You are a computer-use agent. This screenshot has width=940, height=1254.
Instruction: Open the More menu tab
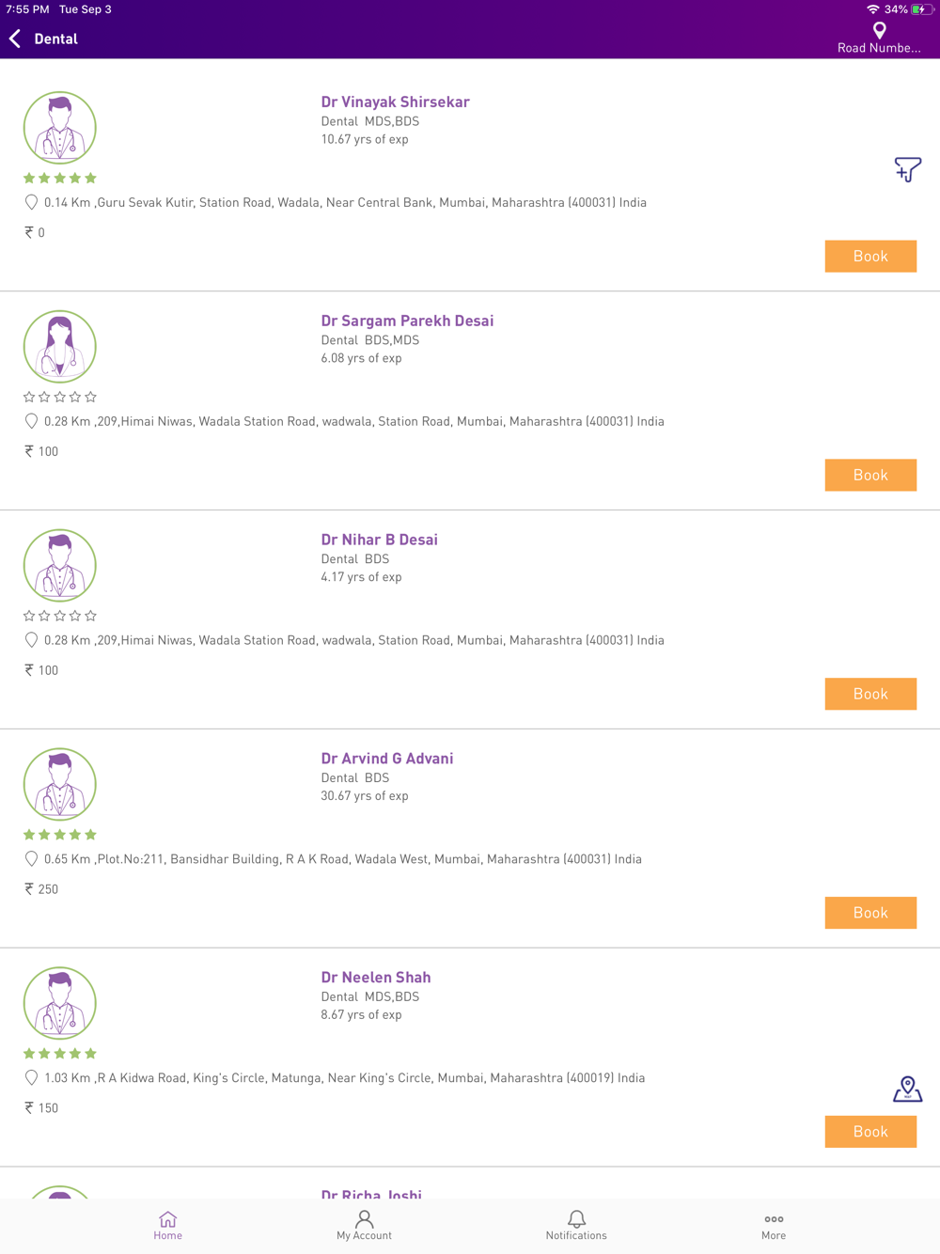pyautogui.click(x=774, y=1225)
